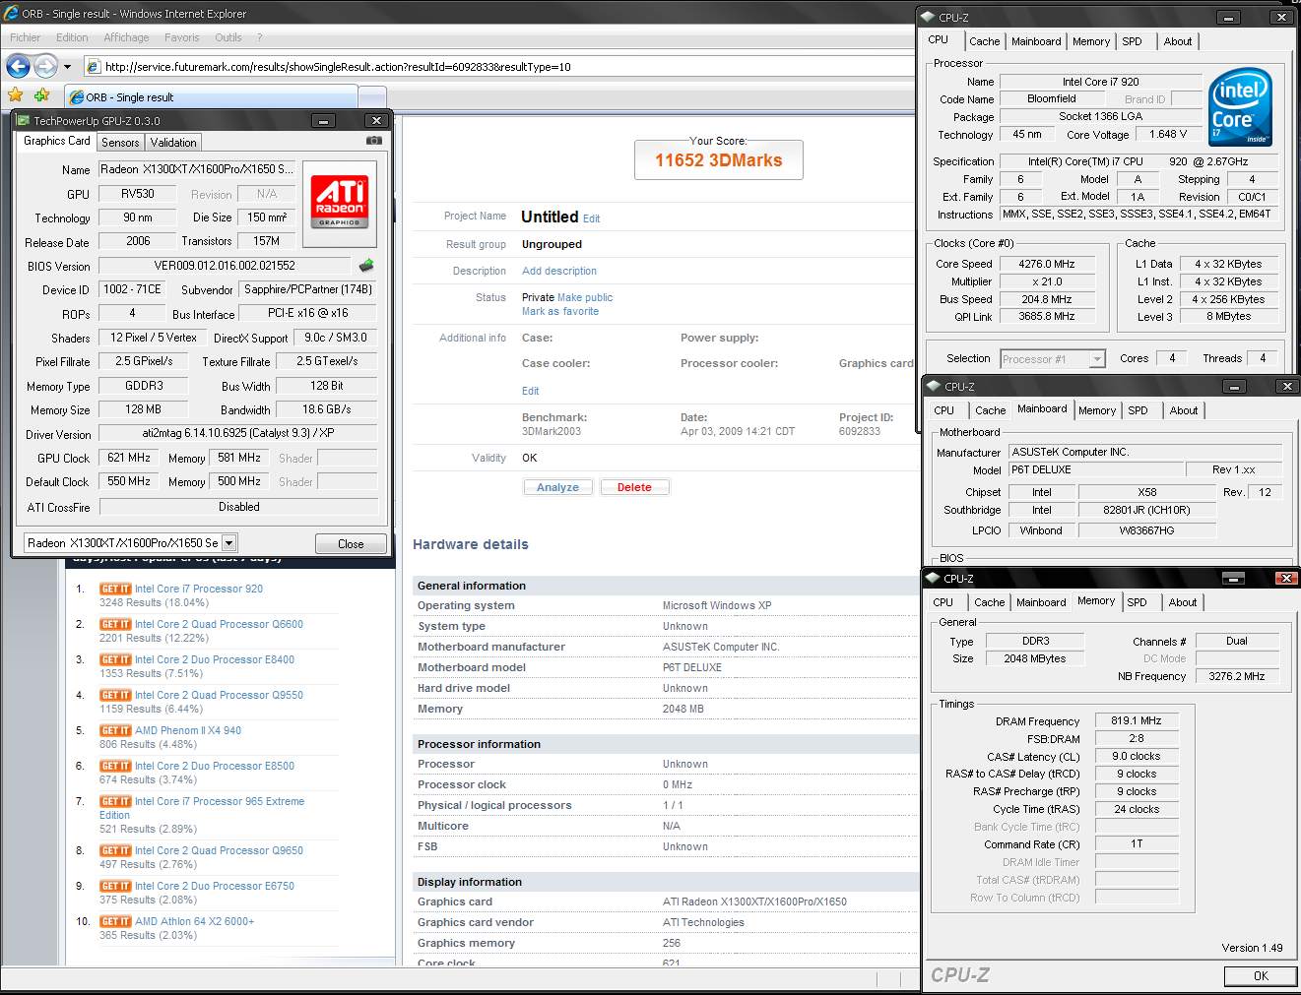The image size is (1301, 995).
Task: Open the Intel Core i7 Processor 965 Extreme link
Action: 202,808
